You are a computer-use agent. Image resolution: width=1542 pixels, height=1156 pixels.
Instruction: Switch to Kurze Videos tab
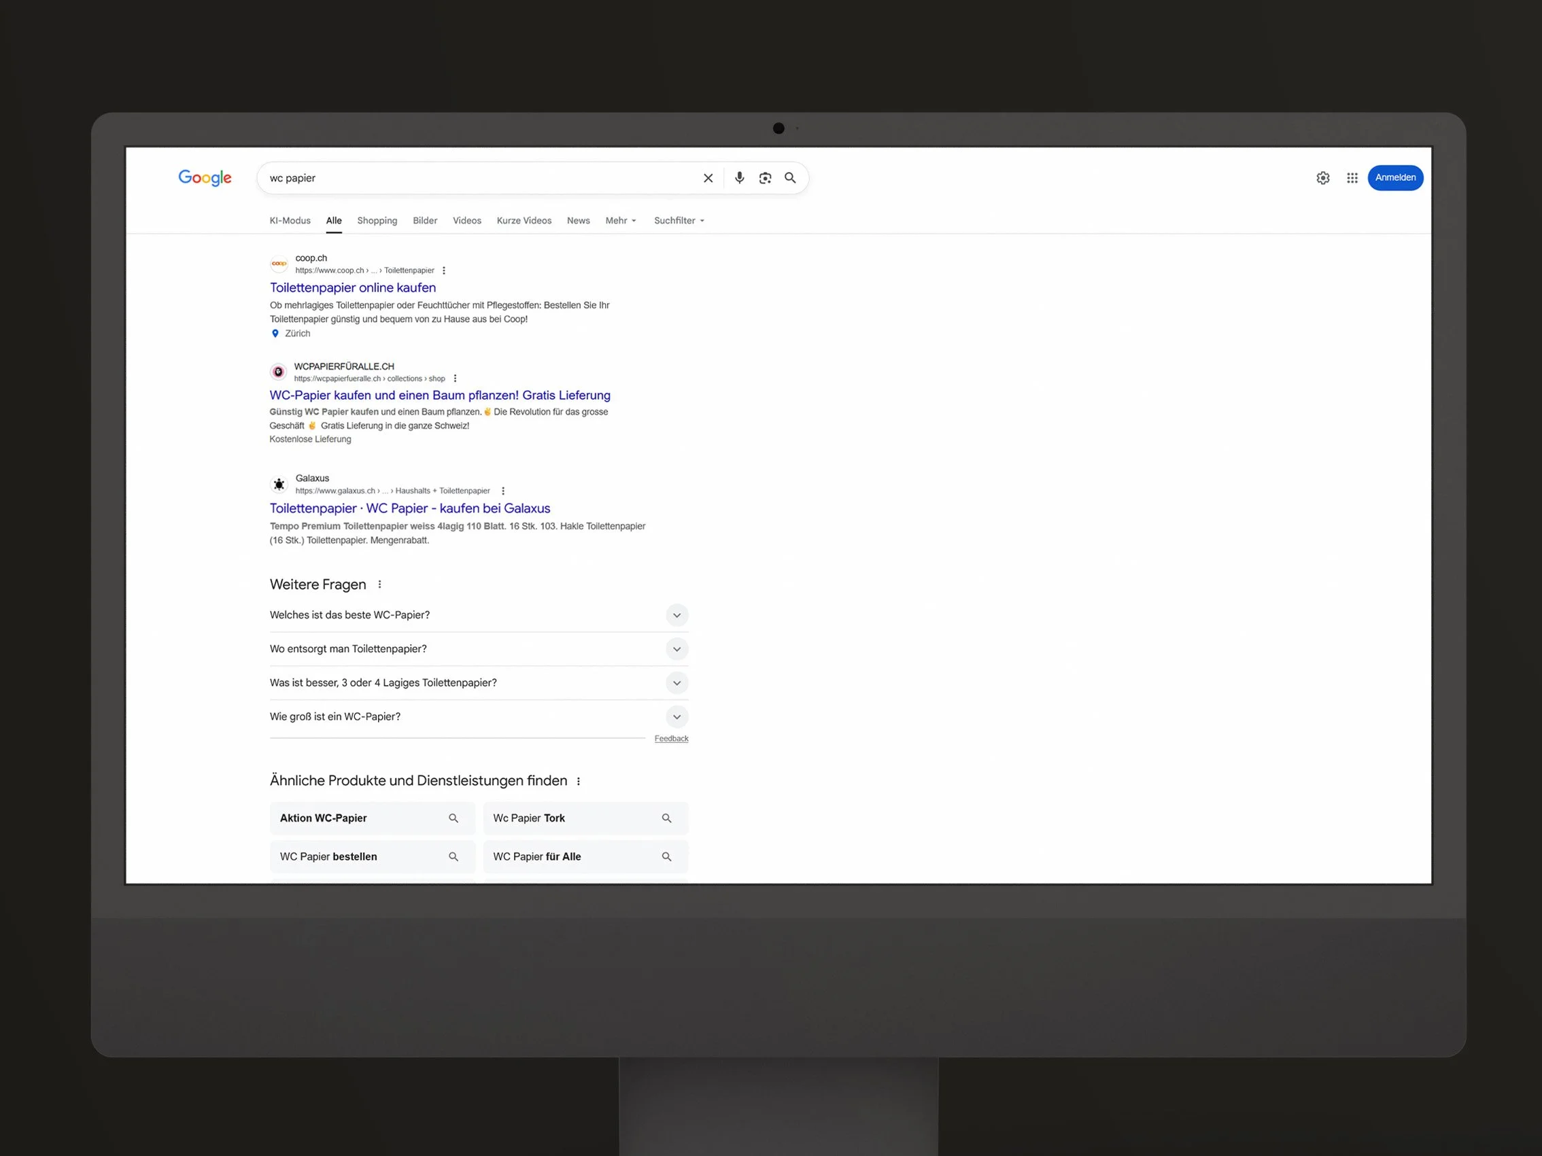524,220
